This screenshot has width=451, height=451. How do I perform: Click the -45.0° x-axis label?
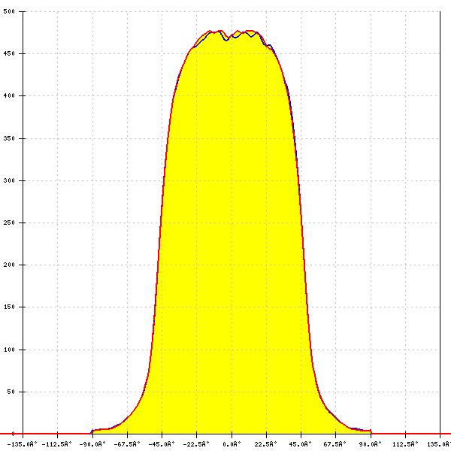[162, 444]
